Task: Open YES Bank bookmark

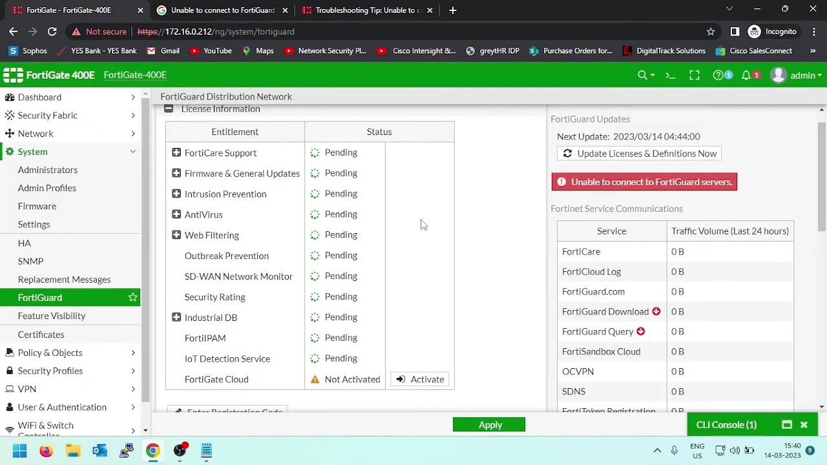Action: 97,51
